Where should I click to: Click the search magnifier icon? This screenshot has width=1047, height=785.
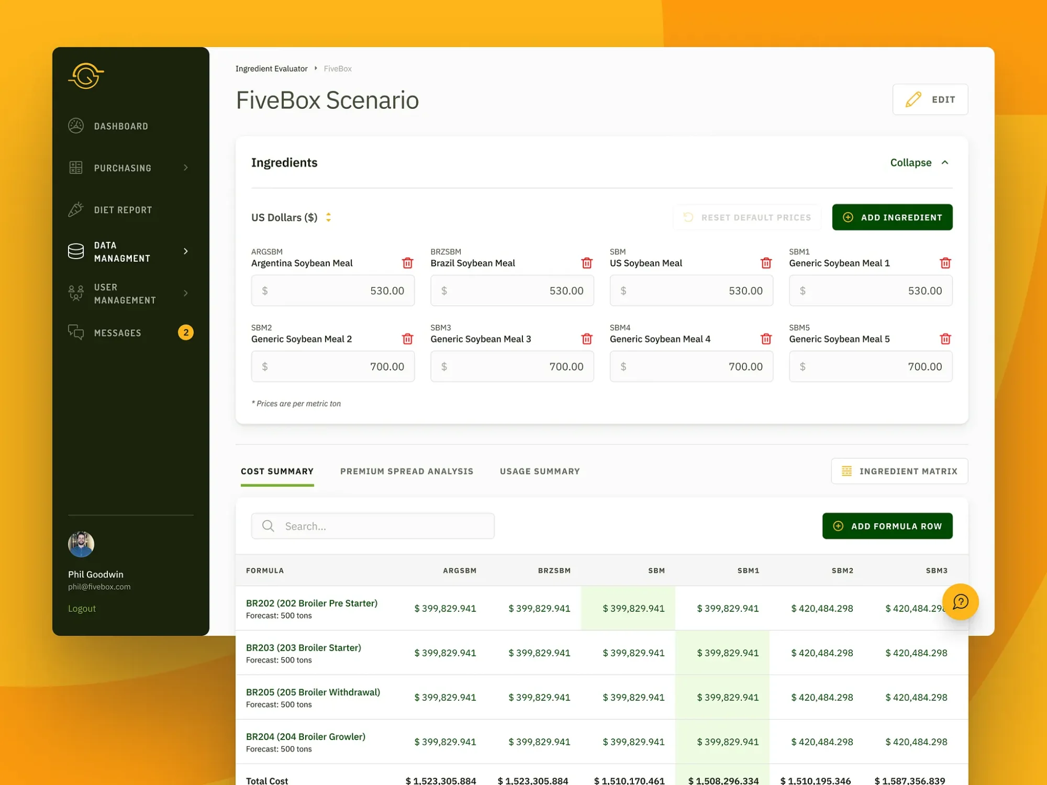[268, 526]
